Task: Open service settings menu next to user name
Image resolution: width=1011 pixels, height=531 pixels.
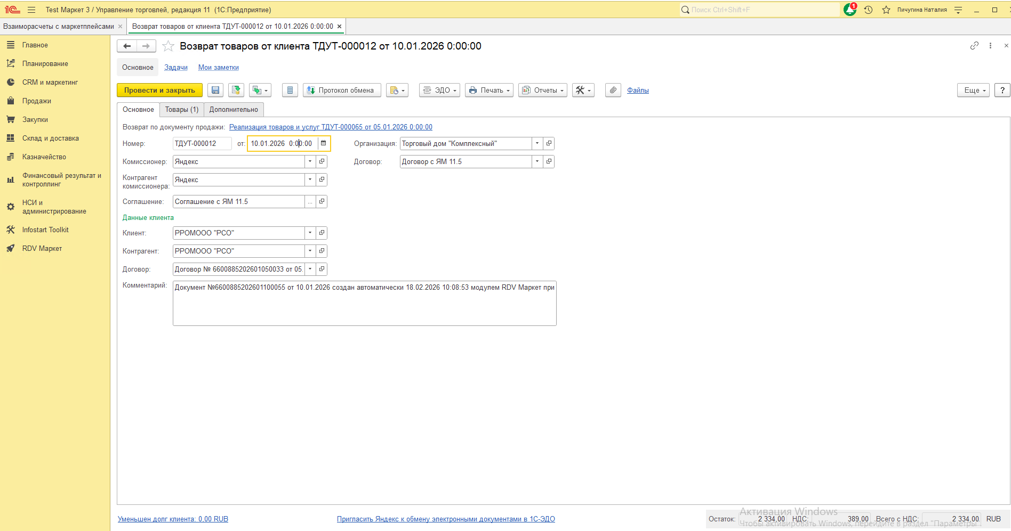Action: pos(958,10)
